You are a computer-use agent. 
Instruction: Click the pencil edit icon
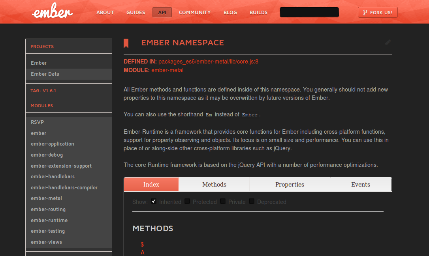click(x=388, y=42)
